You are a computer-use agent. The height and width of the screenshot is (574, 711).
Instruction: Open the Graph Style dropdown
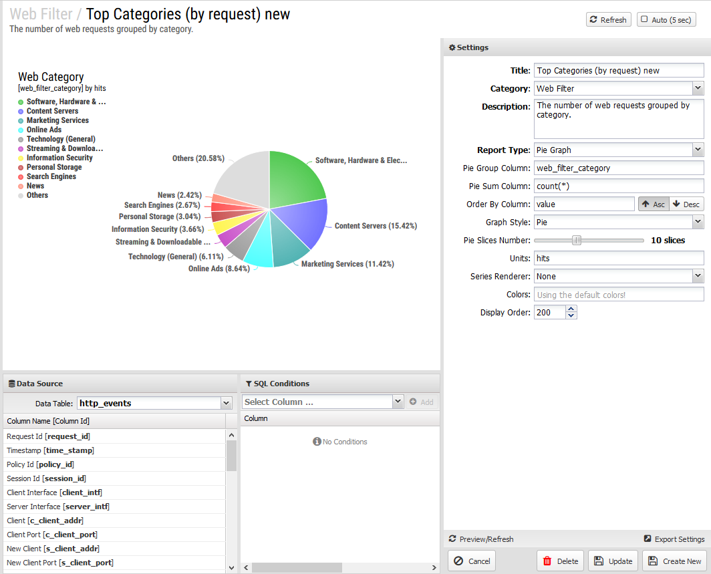pos(698,222)
